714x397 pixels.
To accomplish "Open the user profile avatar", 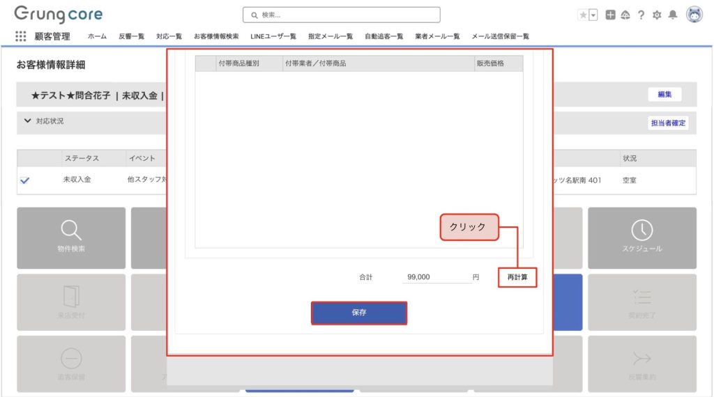I will click(694, 15).
